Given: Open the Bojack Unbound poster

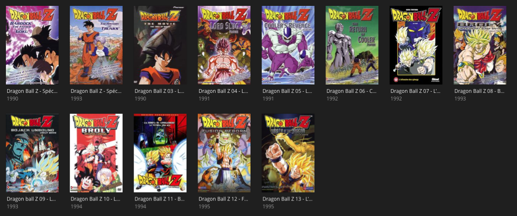Looking at the screenshot, I should point(32,153).
